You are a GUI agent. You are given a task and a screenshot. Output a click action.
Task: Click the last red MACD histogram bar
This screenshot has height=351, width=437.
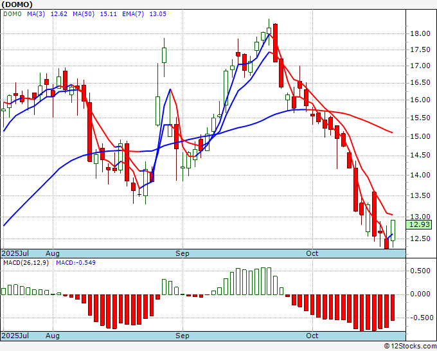[393, 307]
